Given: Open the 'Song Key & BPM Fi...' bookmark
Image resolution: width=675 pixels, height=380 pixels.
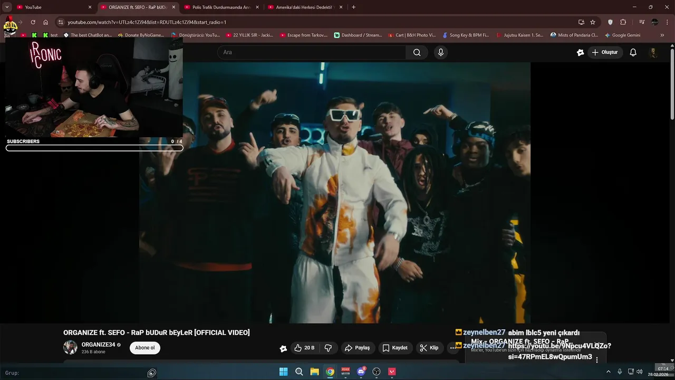Looking at the screenshot, I should pyautogui.click(x=466, y=35).
